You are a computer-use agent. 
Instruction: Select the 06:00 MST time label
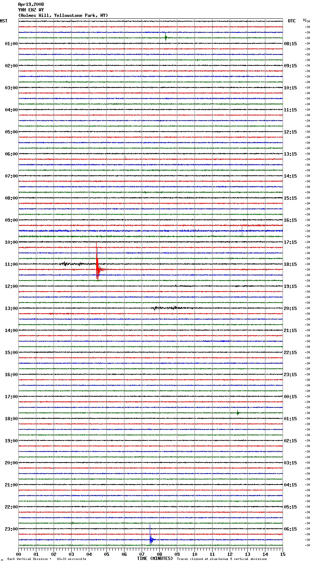coord(11,154)
